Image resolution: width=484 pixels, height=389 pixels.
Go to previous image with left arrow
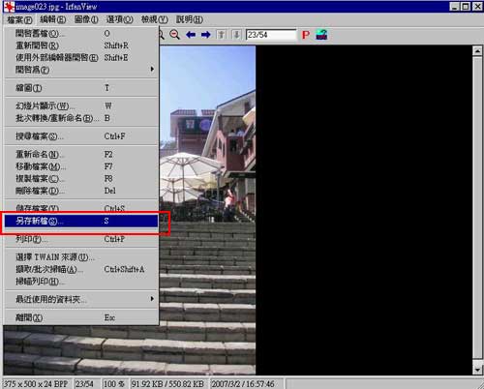191,35
